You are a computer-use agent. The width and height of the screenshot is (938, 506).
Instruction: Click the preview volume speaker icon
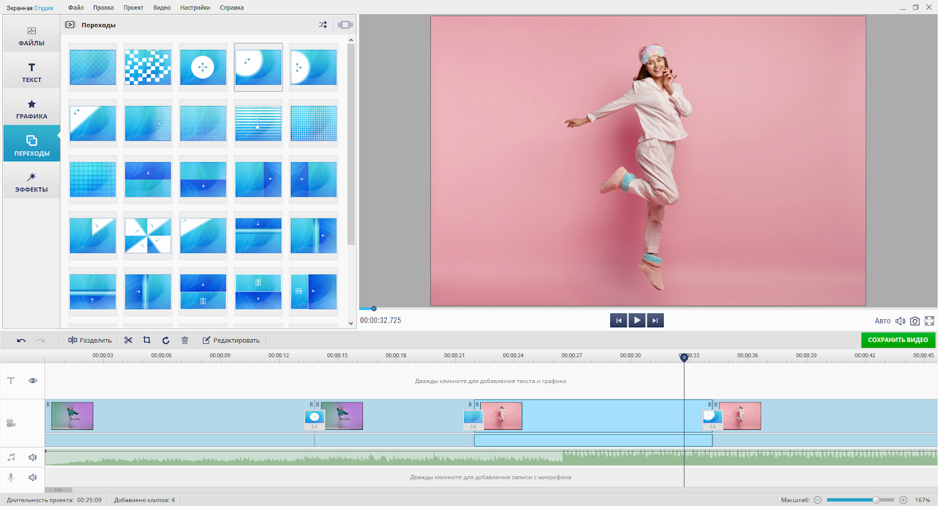click(x=900, y=321)
